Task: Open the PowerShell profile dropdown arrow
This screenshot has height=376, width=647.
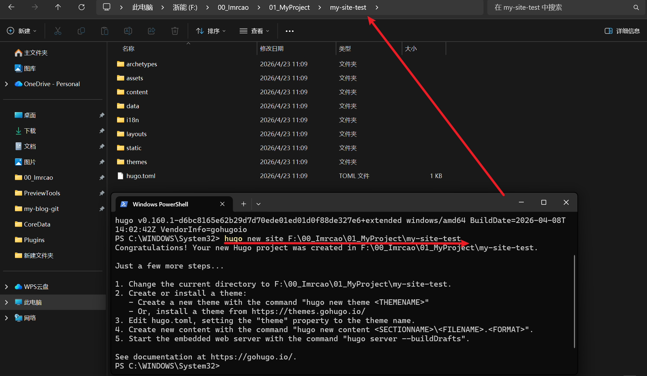Action: tap(258, 204)
